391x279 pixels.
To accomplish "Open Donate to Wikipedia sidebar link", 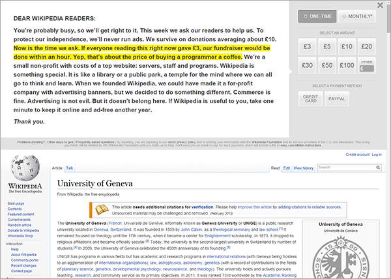I will click(x=23, y=231).
